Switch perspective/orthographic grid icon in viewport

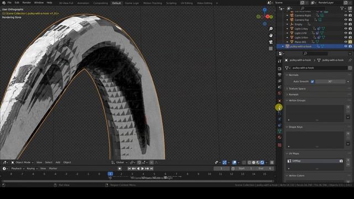coord(270,49)
